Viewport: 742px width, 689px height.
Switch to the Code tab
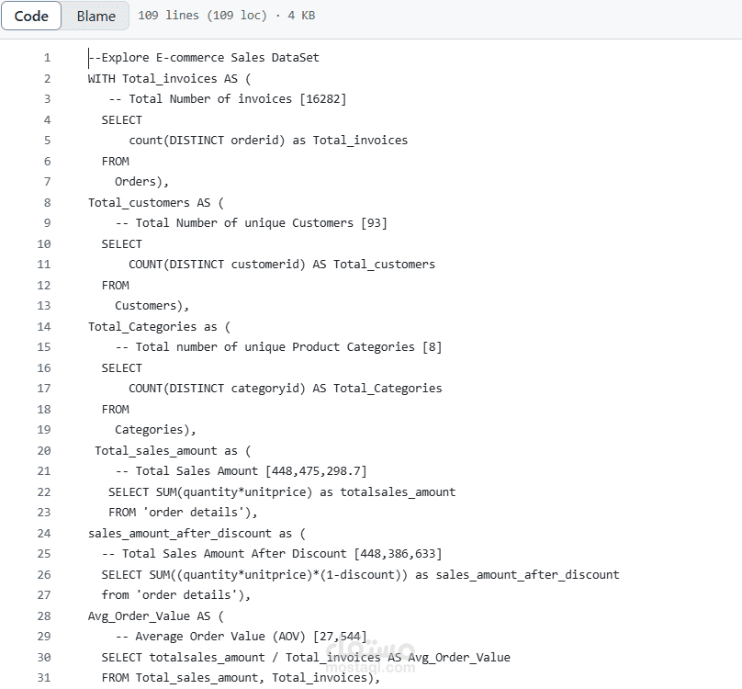[31, 16]
